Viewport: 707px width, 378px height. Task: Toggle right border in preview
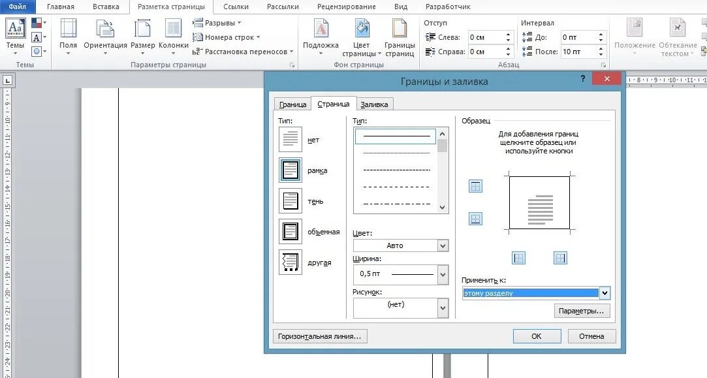pos(560,258)
